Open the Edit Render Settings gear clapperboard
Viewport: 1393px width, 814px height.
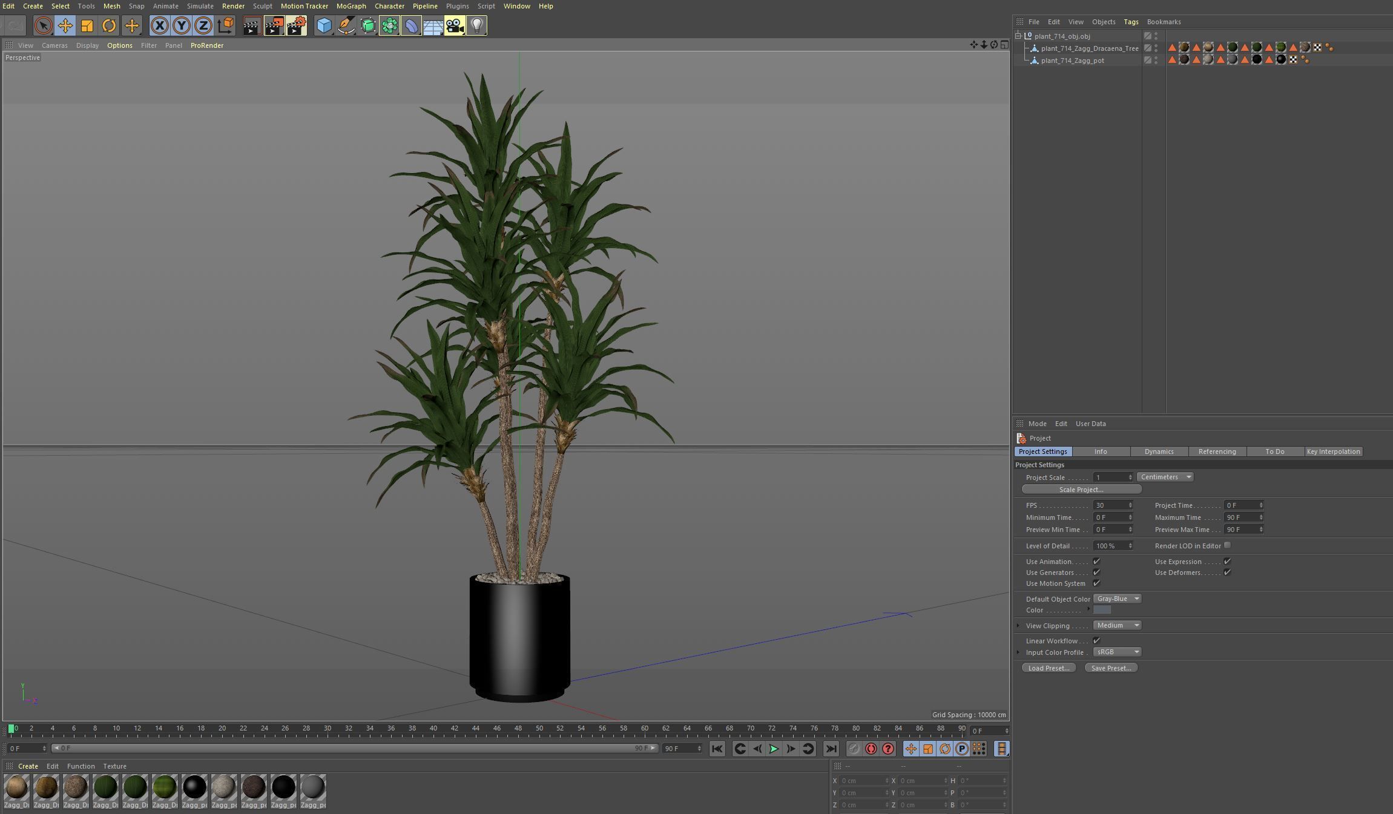pos(296,25)
